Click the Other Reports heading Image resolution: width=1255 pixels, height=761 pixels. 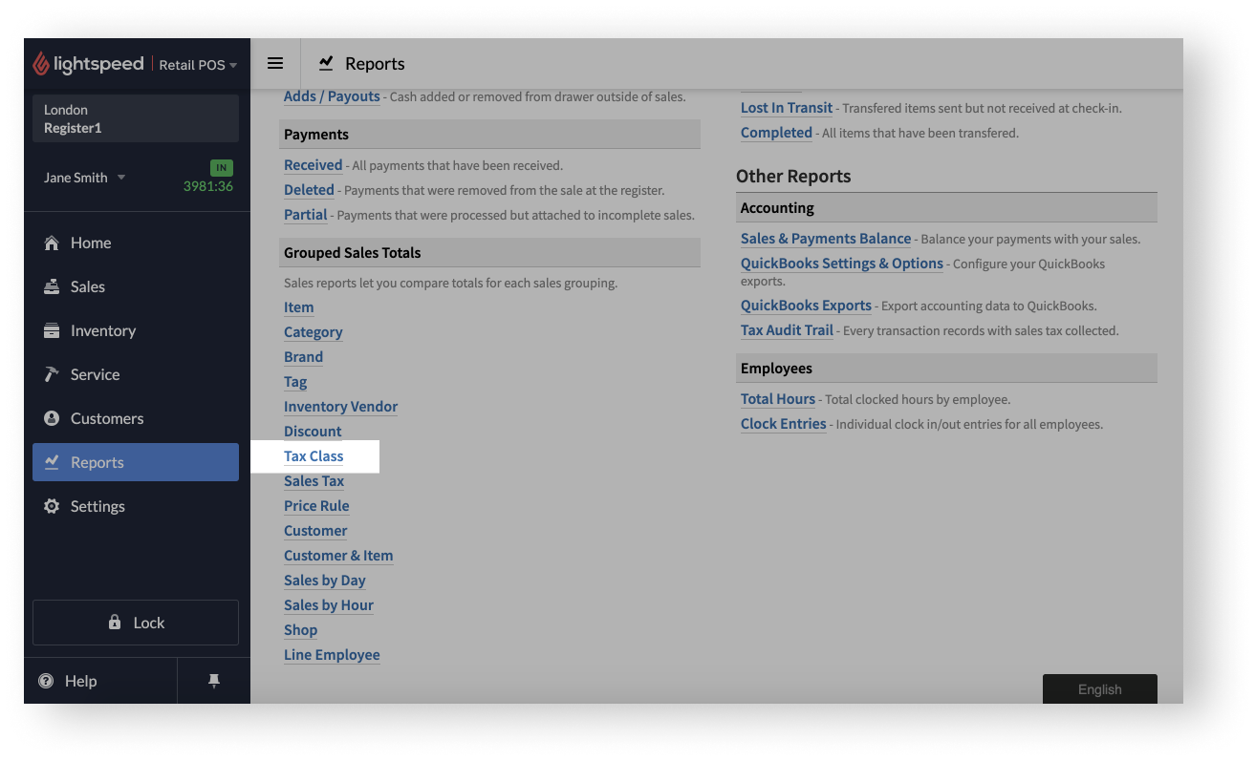(793, 177)
